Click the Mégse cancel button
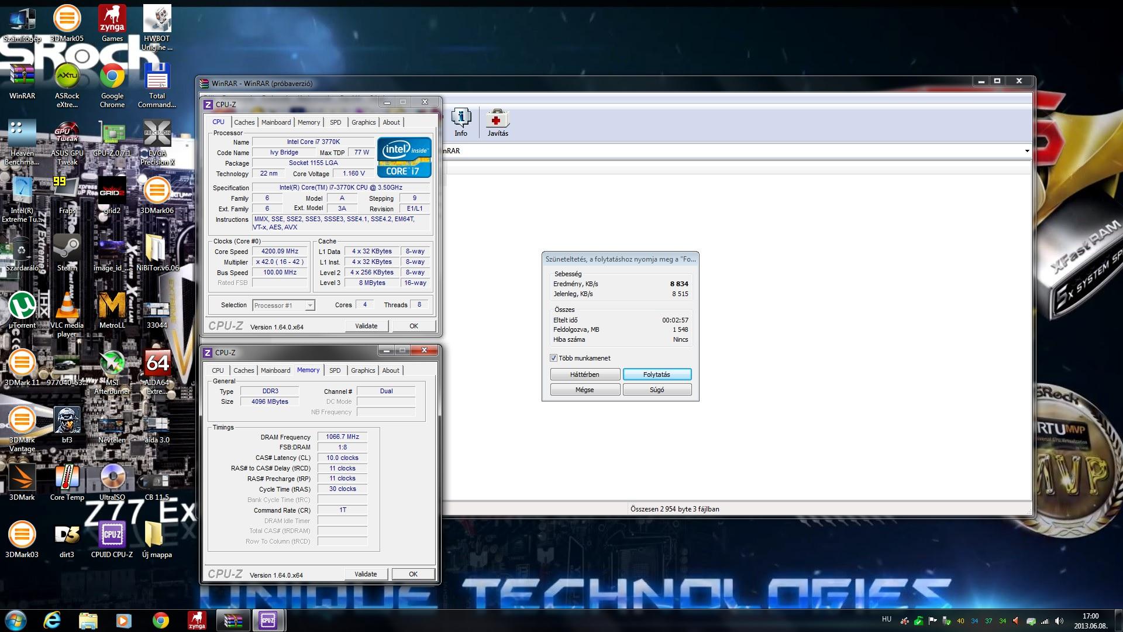The width and height of the screenshot is (1123, 632). click(585, 390)
